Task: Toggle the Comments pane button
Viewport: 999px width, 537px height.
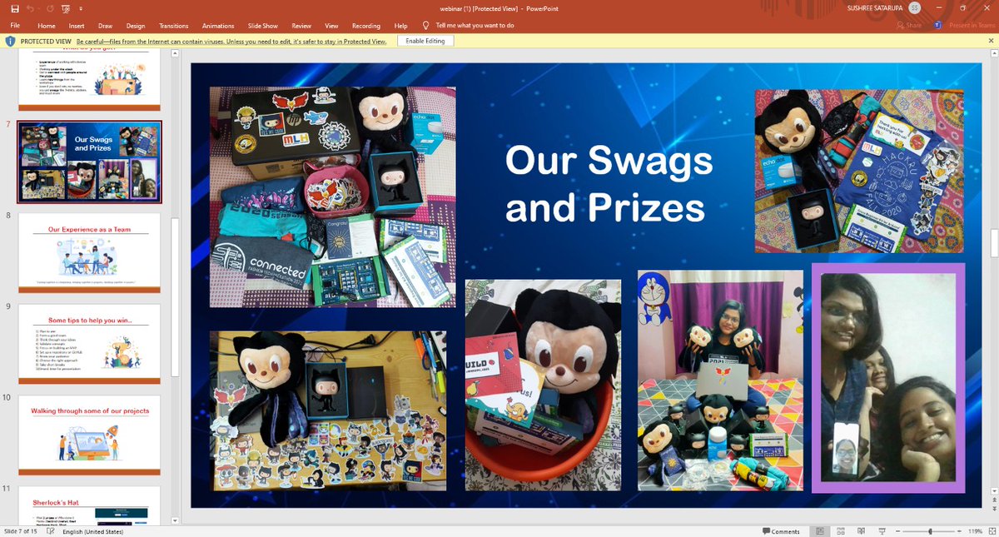Action: point(781,531)
